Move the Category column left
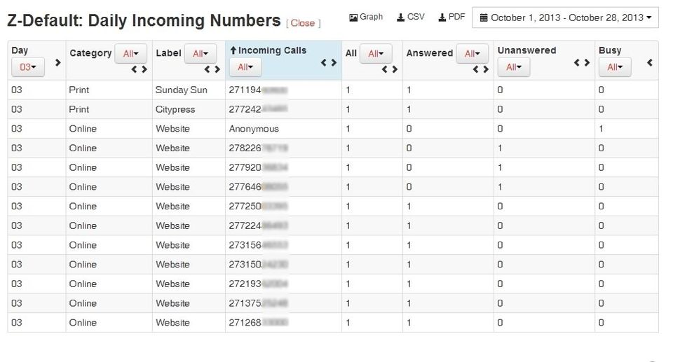 pos(135,69)
